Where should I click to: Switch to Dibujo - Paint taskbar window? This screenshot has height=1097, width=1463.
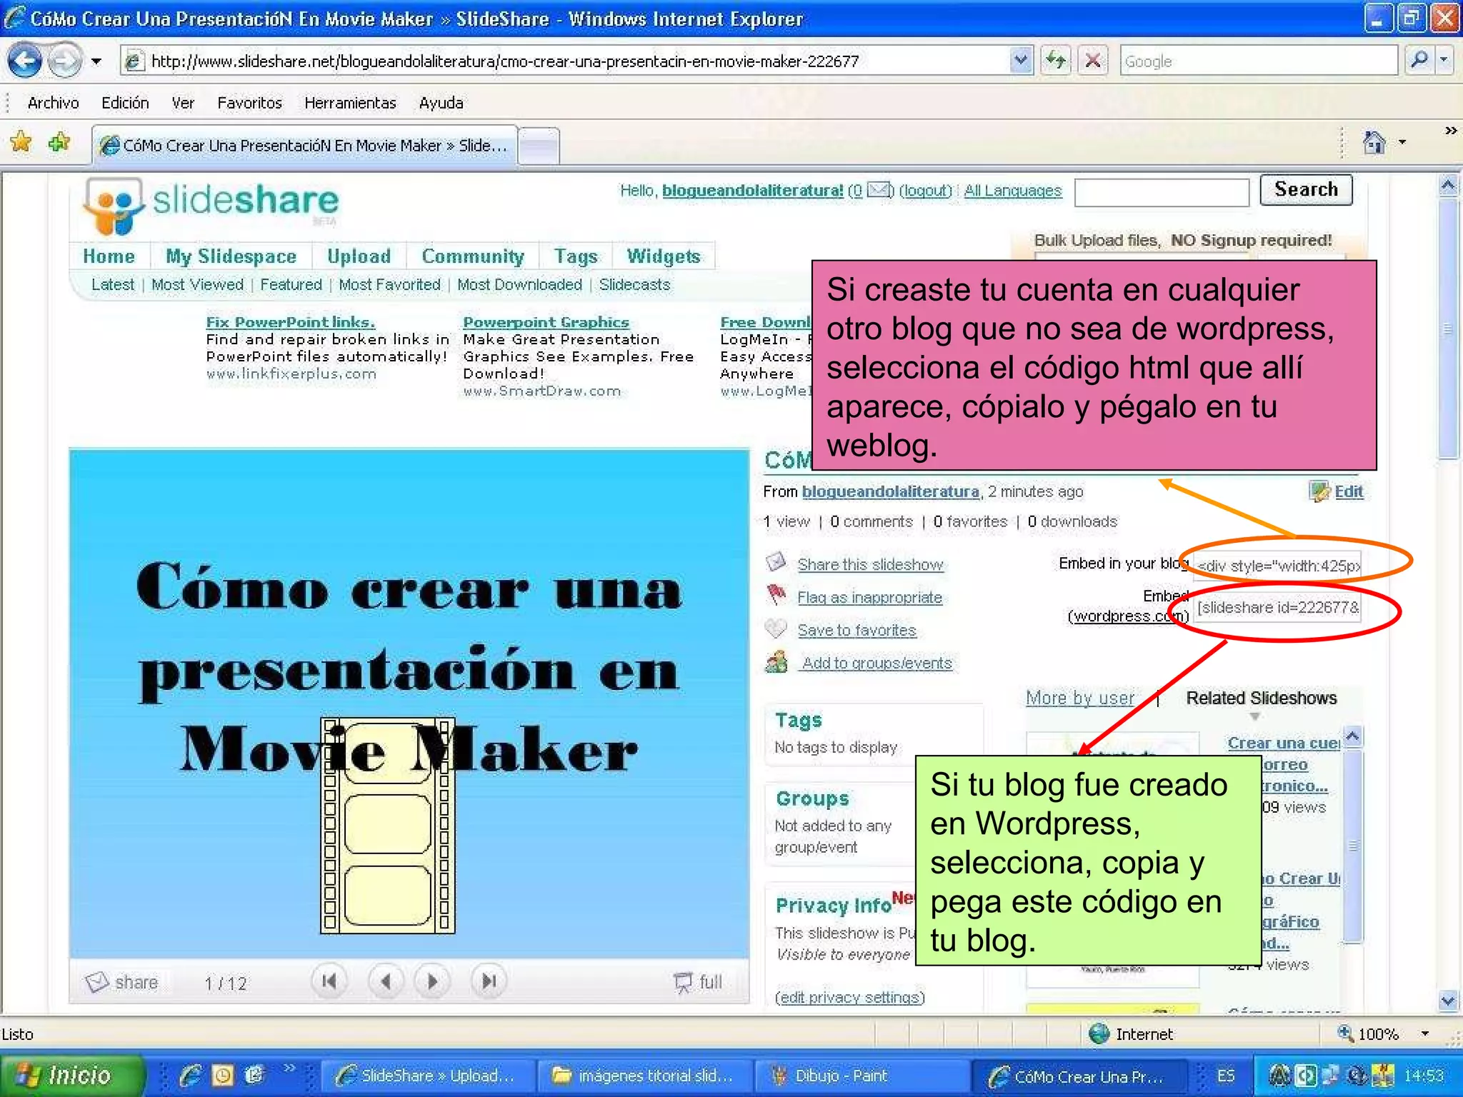pyautogui.click(x=862, y=1076)
